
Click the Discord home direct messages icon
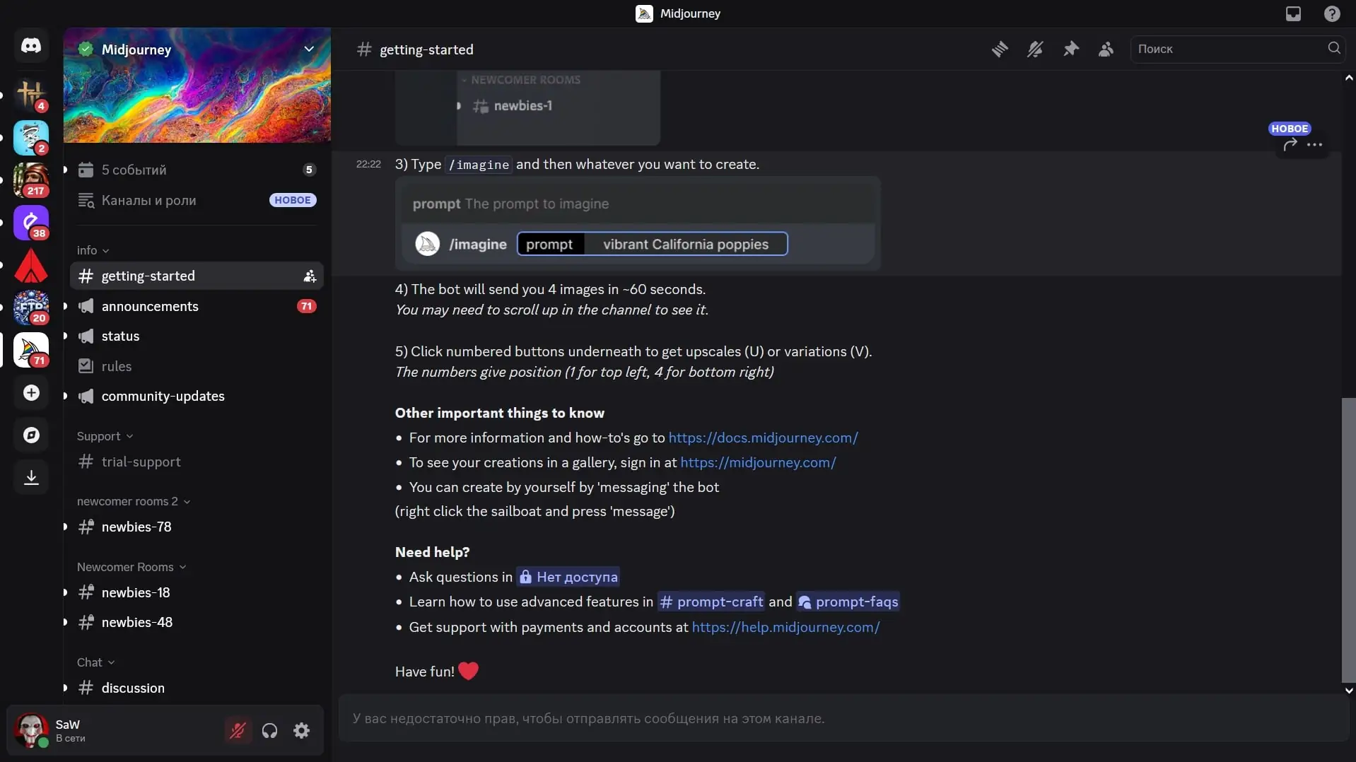click(x=31, y=46)
